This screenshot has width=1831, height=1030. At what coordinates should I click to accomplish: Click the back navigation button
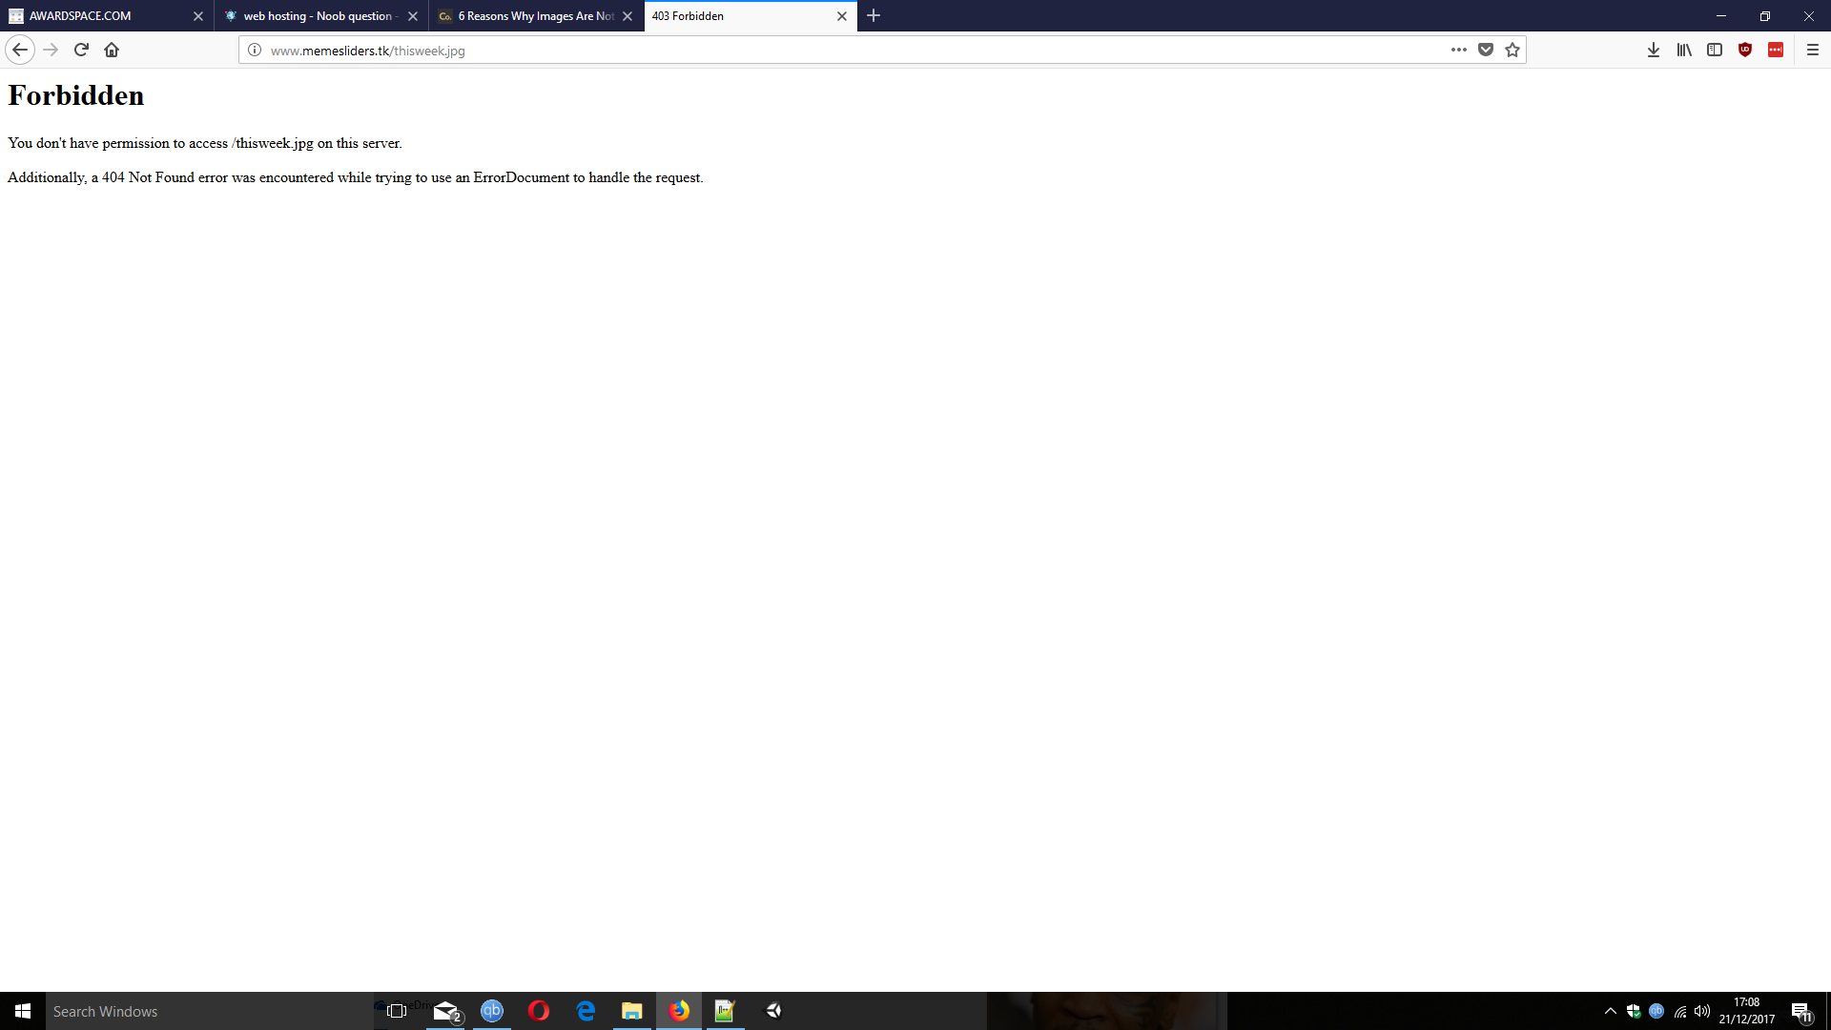point(19,50)
